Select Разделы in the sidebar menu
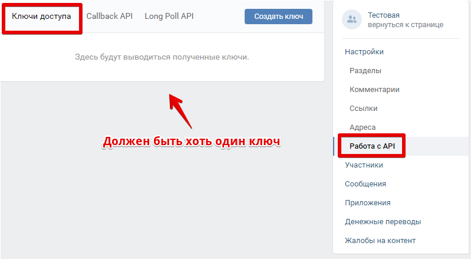The height and width of the screenshot is (259, 471). (x=365, y=71)
